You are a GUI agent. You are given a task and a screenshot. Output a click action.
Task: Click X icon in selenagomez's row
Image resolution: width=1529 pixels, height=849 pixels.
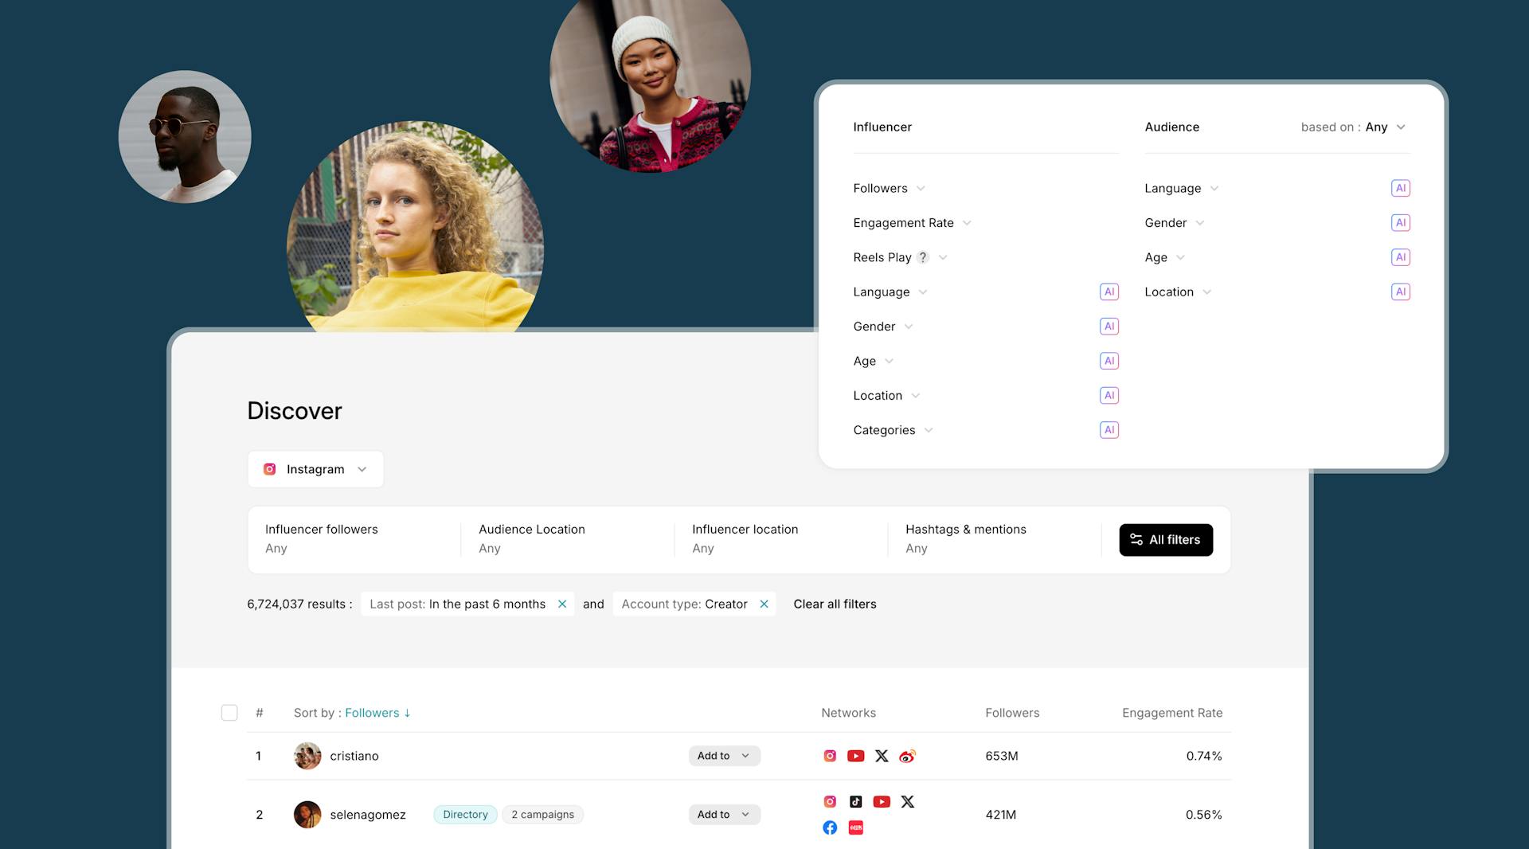(908, 802)
